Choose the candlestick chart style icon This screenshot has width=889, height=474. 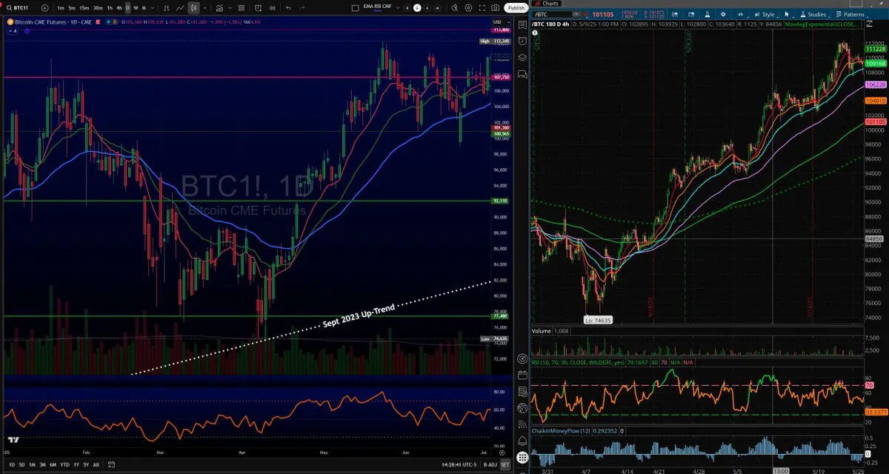point(193,7)
